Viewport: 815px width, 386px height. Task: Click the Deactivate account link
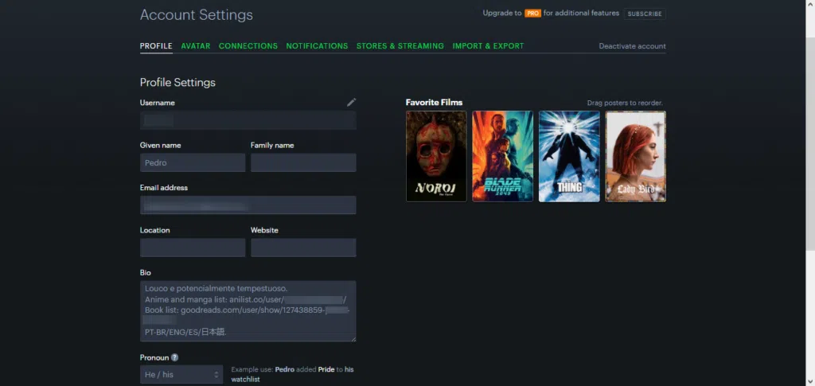[x=632, y=46]
